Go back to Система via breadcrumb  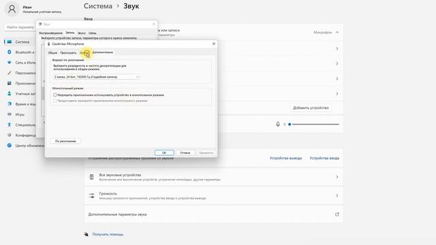[98, 6]
